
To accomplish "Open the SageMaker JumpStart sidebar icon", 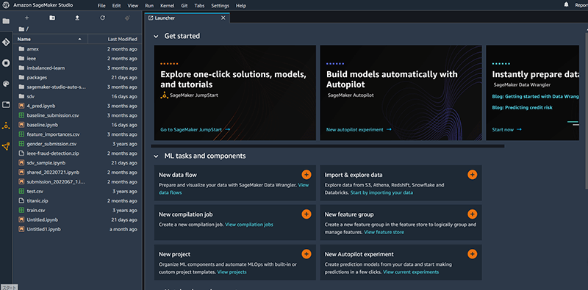I will (x=6, y=126).
